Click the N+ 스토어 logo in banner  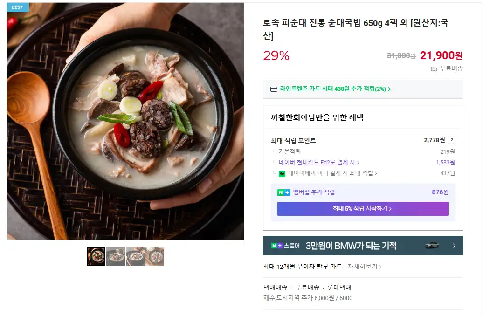[x=285, y=246]
